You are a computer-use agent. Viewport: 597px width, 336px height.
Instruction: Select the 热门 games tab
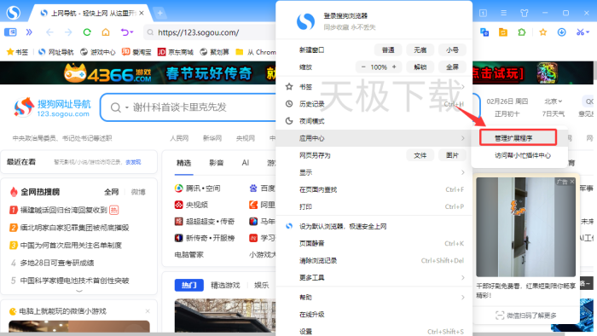189,285
